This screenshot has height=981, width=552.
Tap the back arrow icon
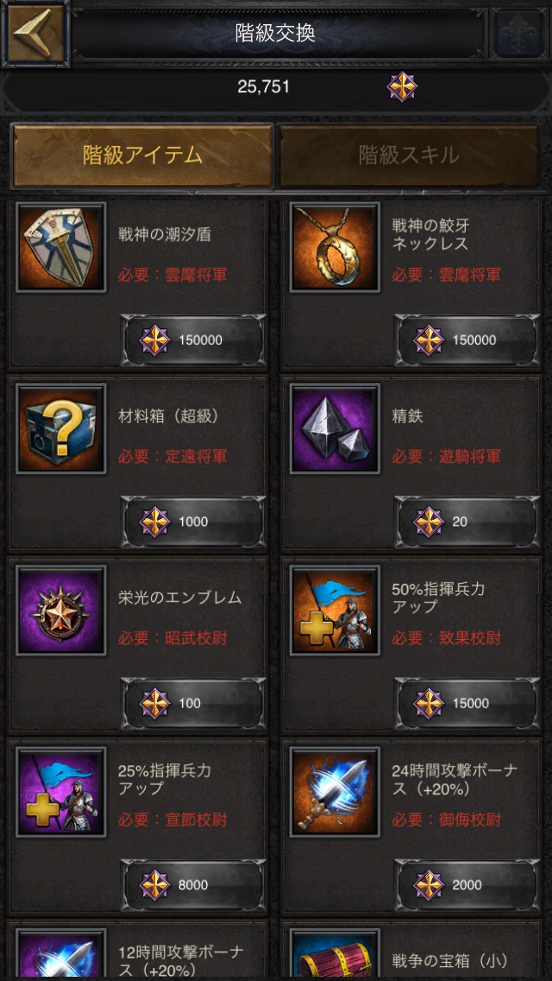click(x=35, y=33)
